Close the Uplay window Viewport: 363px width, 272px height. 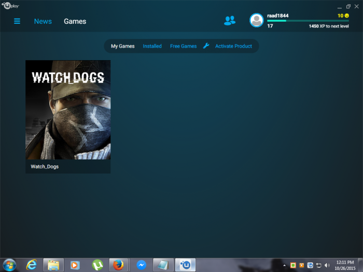coord(357,6)
